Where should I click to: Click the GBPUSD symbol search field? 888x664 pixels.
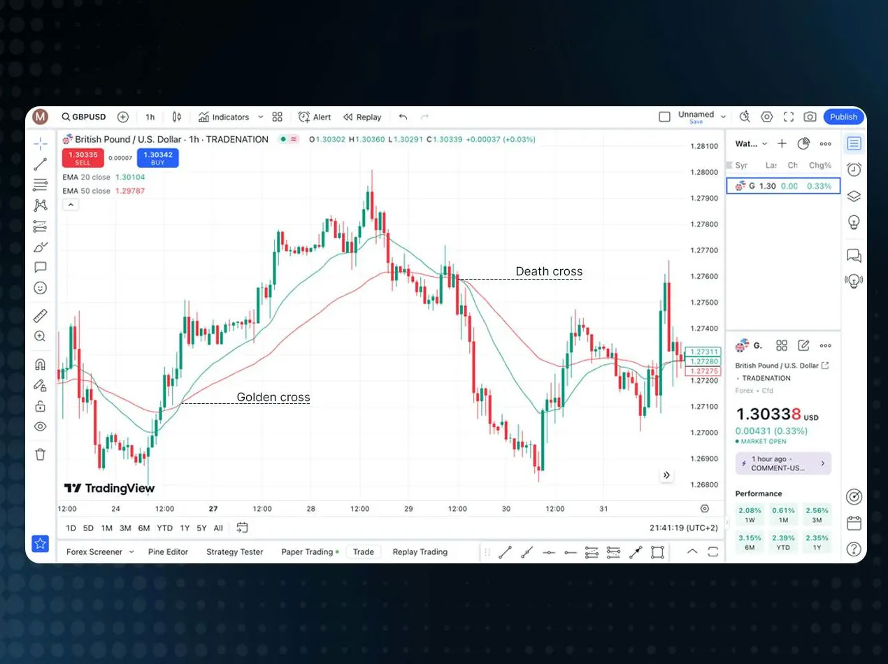point(84,117)
